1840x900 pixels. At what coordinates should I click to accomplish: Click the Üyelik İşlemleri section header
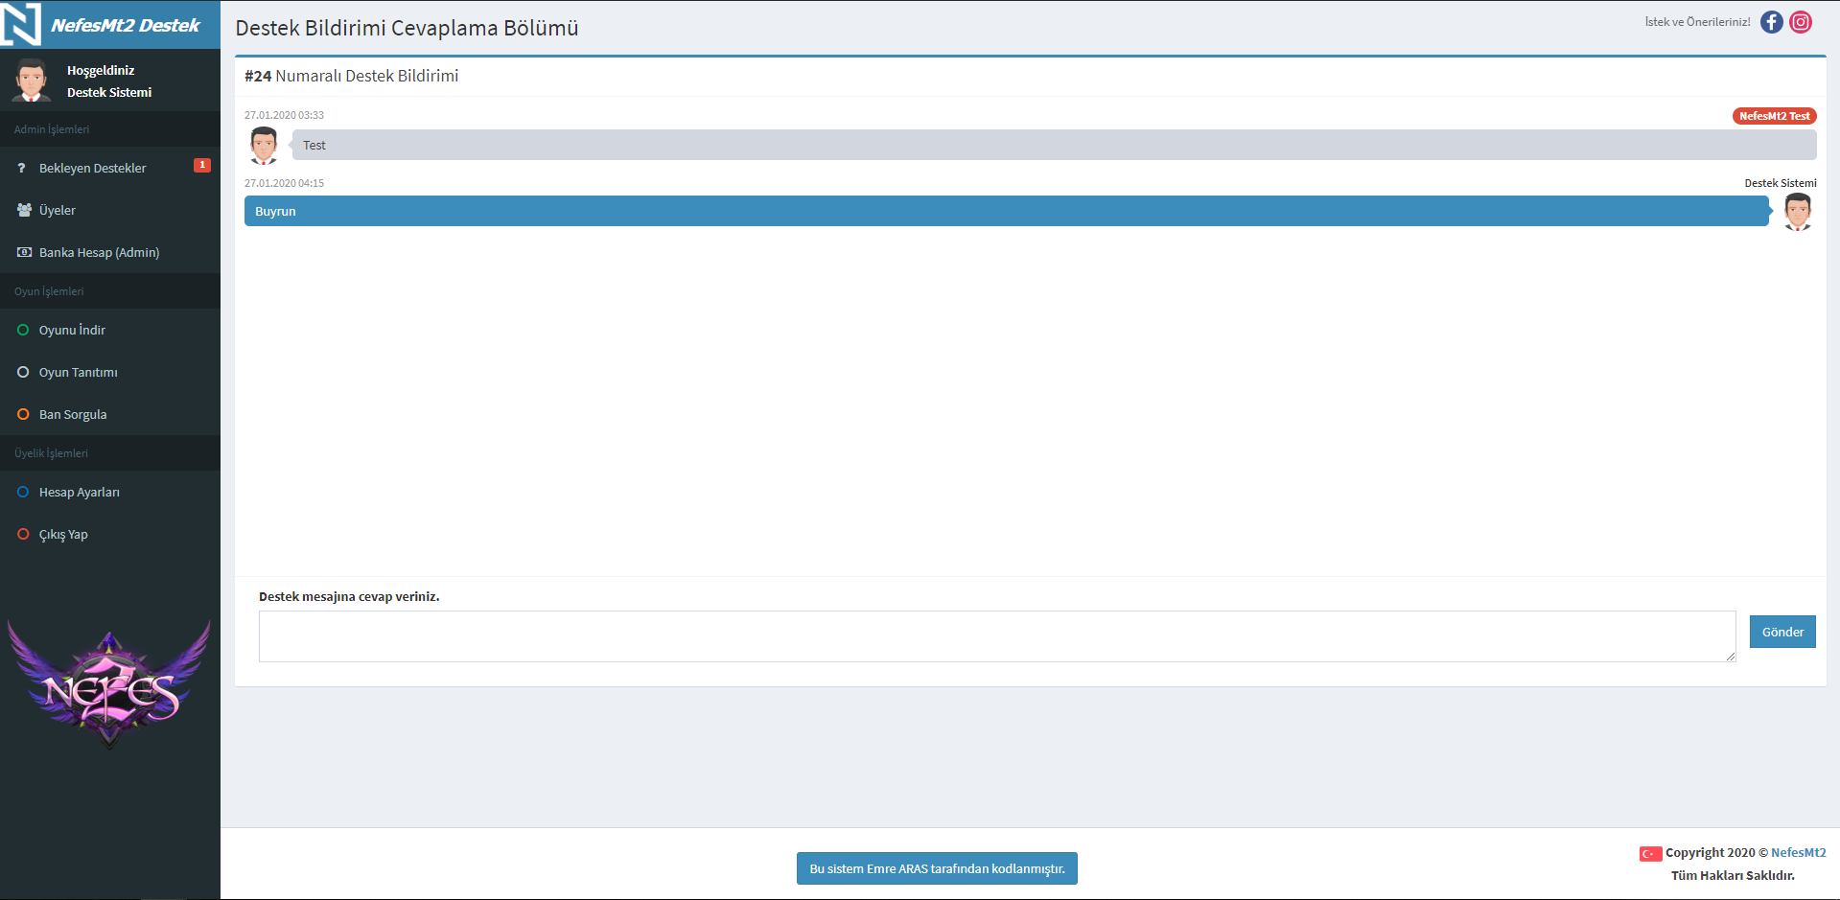pyautogui.click(x=51, y=453)
